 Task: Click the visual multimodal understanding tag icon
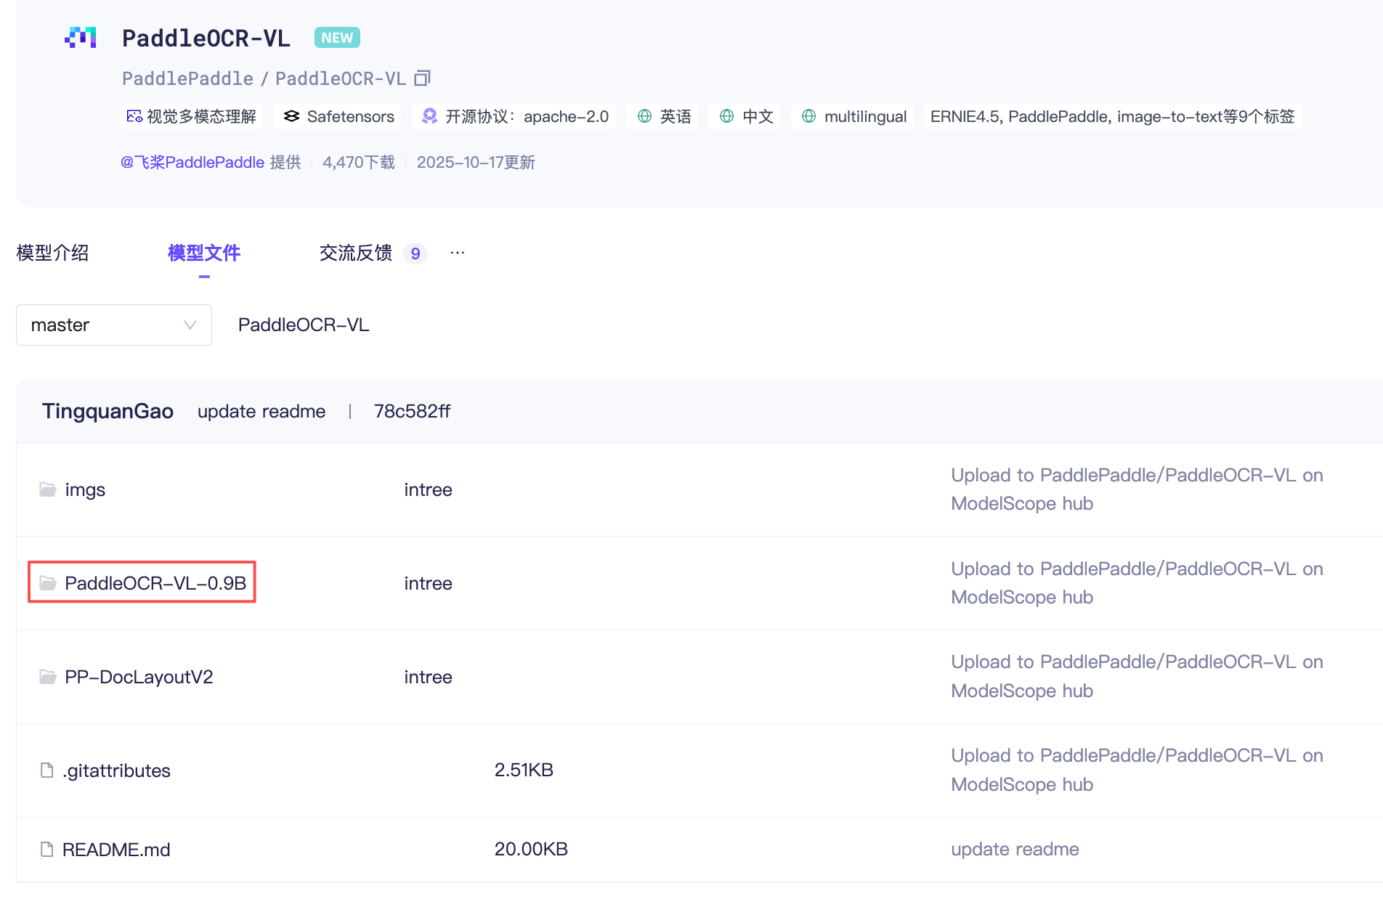pyautogui.click(x=134, y=116)
